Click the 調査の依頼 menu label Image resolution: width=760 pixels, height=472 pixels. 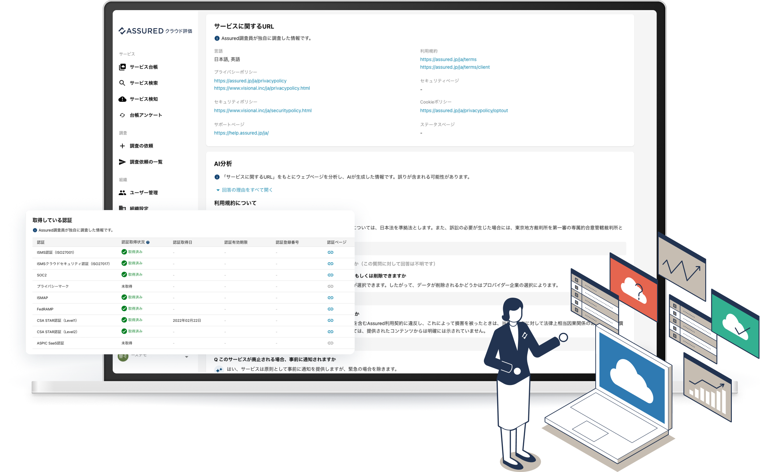(x=141, y=146)
